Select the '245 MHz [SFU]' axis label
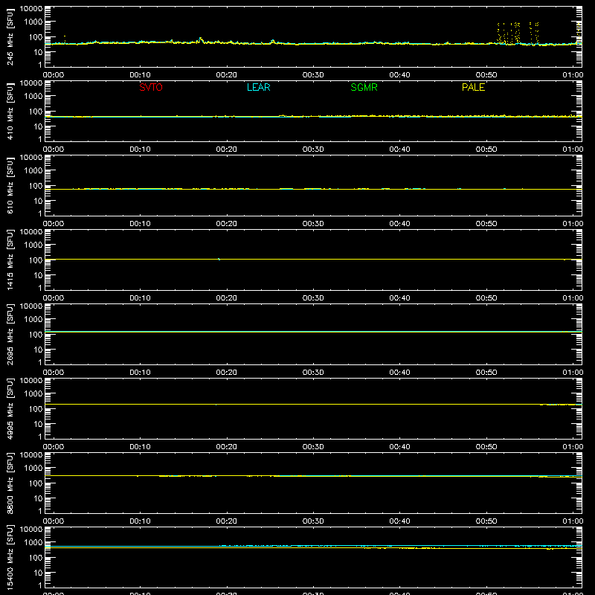This screenshot has height=595, width=595. pyautogui.click(x=10, y=36)
